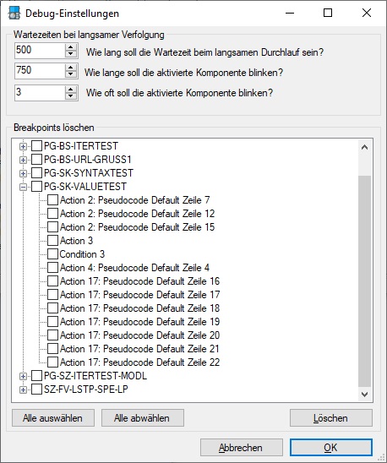The height and width of the screenshot is (463, 387).
Task: Collapse the PG-SK-VALUETEST tree node
Action: [23, 187]
